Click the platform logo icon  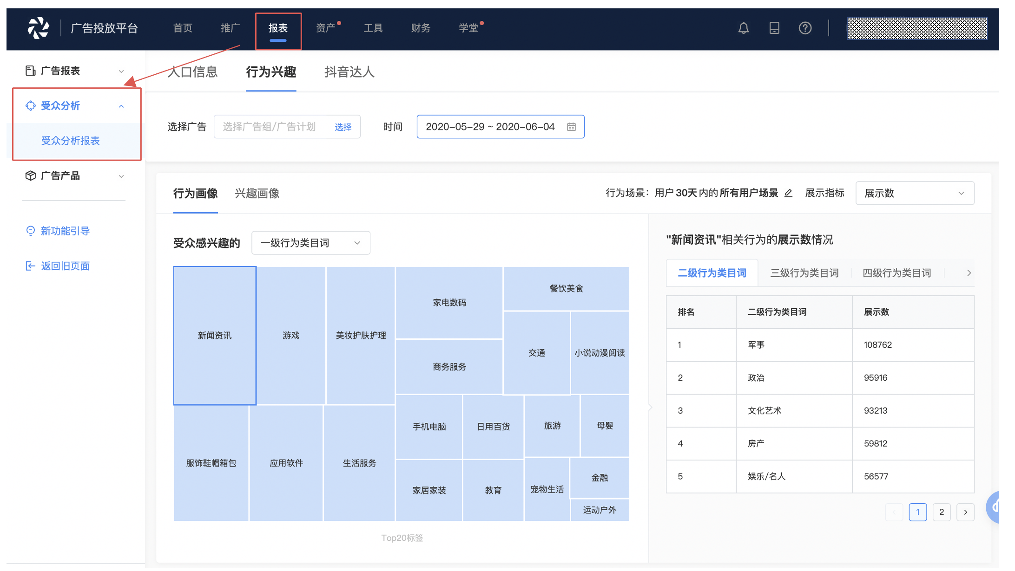point(38,28)
